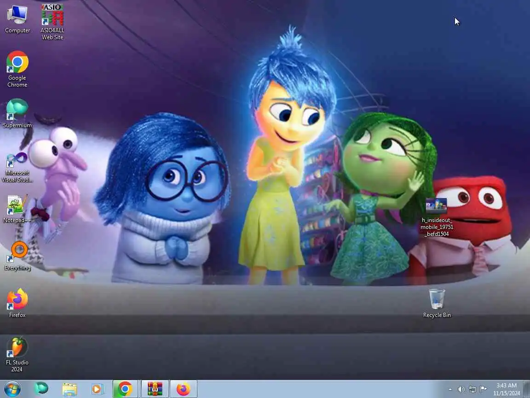
Task: Select the Supermium desktop shortcut
Action: (x=17, y=113)
